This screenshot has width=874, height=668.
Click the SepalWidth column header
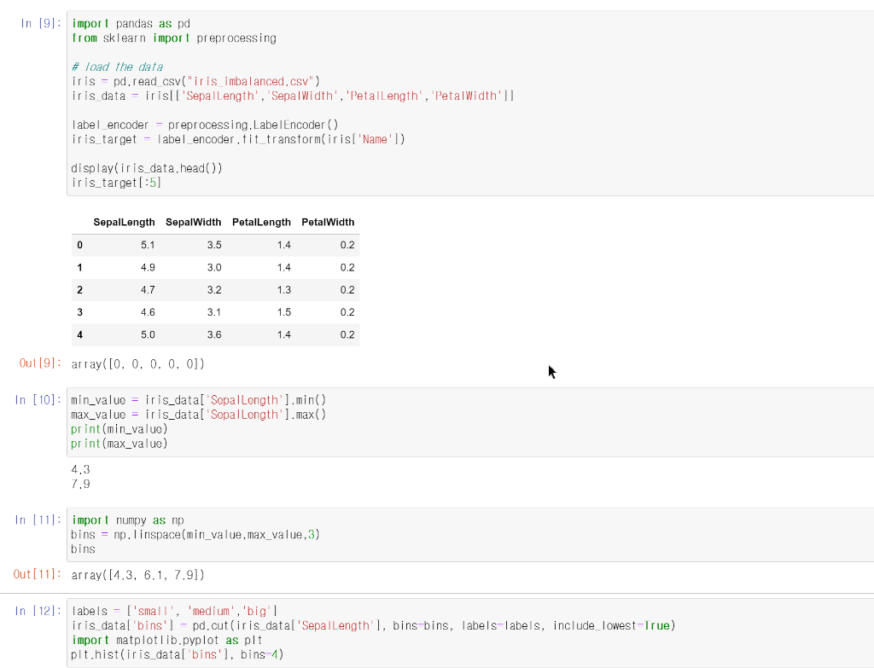point(194,223)
